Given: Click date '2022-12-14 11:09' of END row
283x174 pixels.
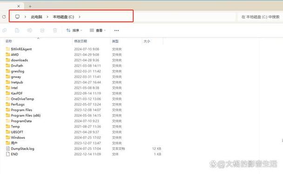Looking at the screenshot, I should [x=88, y=154].
